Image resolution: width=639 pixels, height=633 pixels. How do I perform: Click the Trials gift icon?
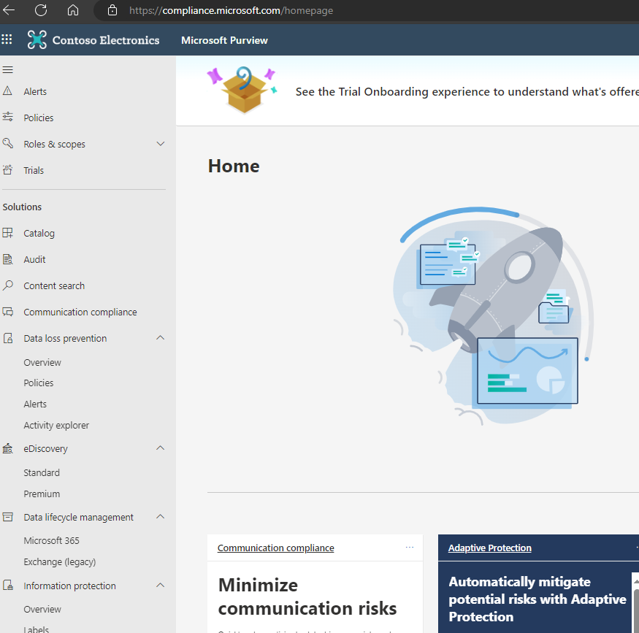(7, 170)
